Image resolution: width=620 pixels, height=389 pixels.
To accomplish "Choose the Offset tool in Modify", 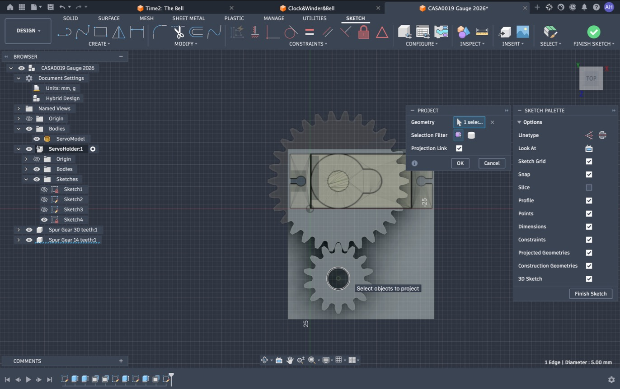I will (196, 32).
